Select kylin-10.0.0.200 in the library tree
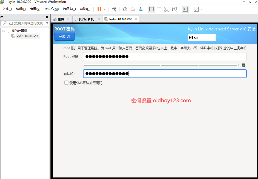Screen dimensions: 258x179 point(28,36)
